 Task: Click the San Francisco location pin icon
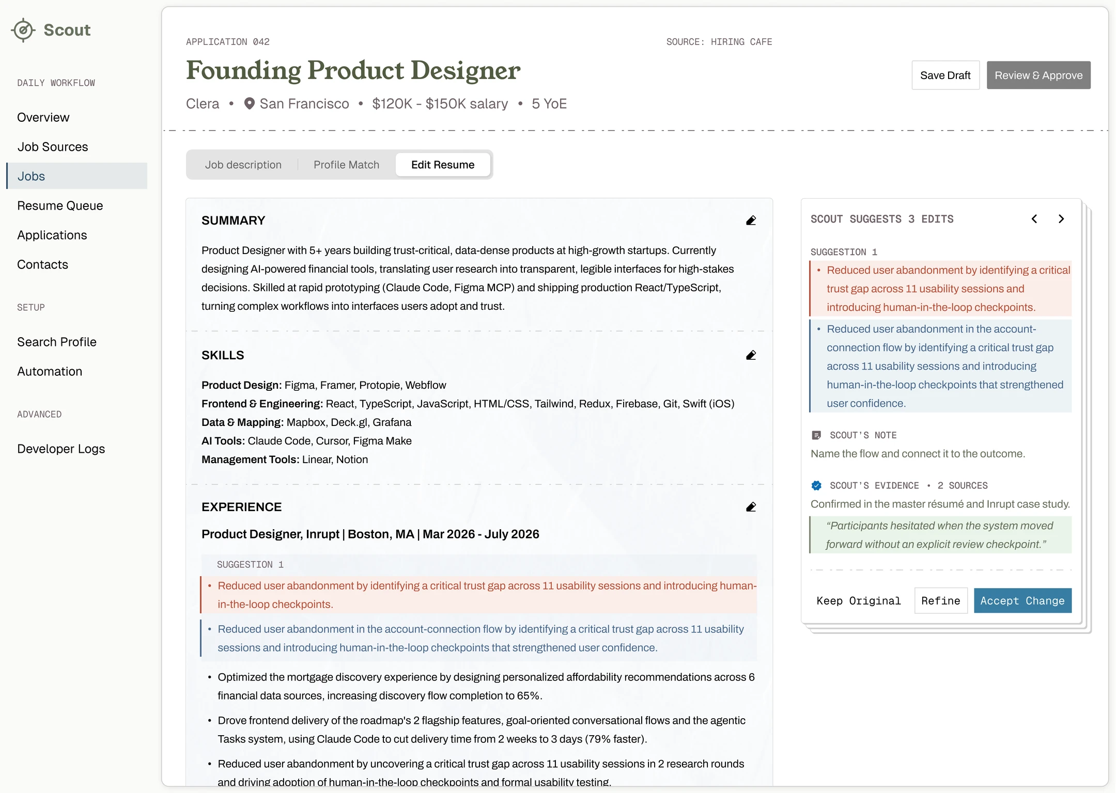click(x=249, y=104)
